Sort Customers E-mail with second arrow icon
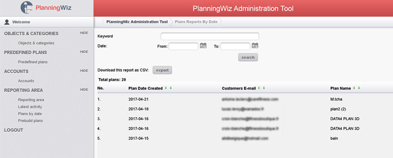 pos(264,88)
